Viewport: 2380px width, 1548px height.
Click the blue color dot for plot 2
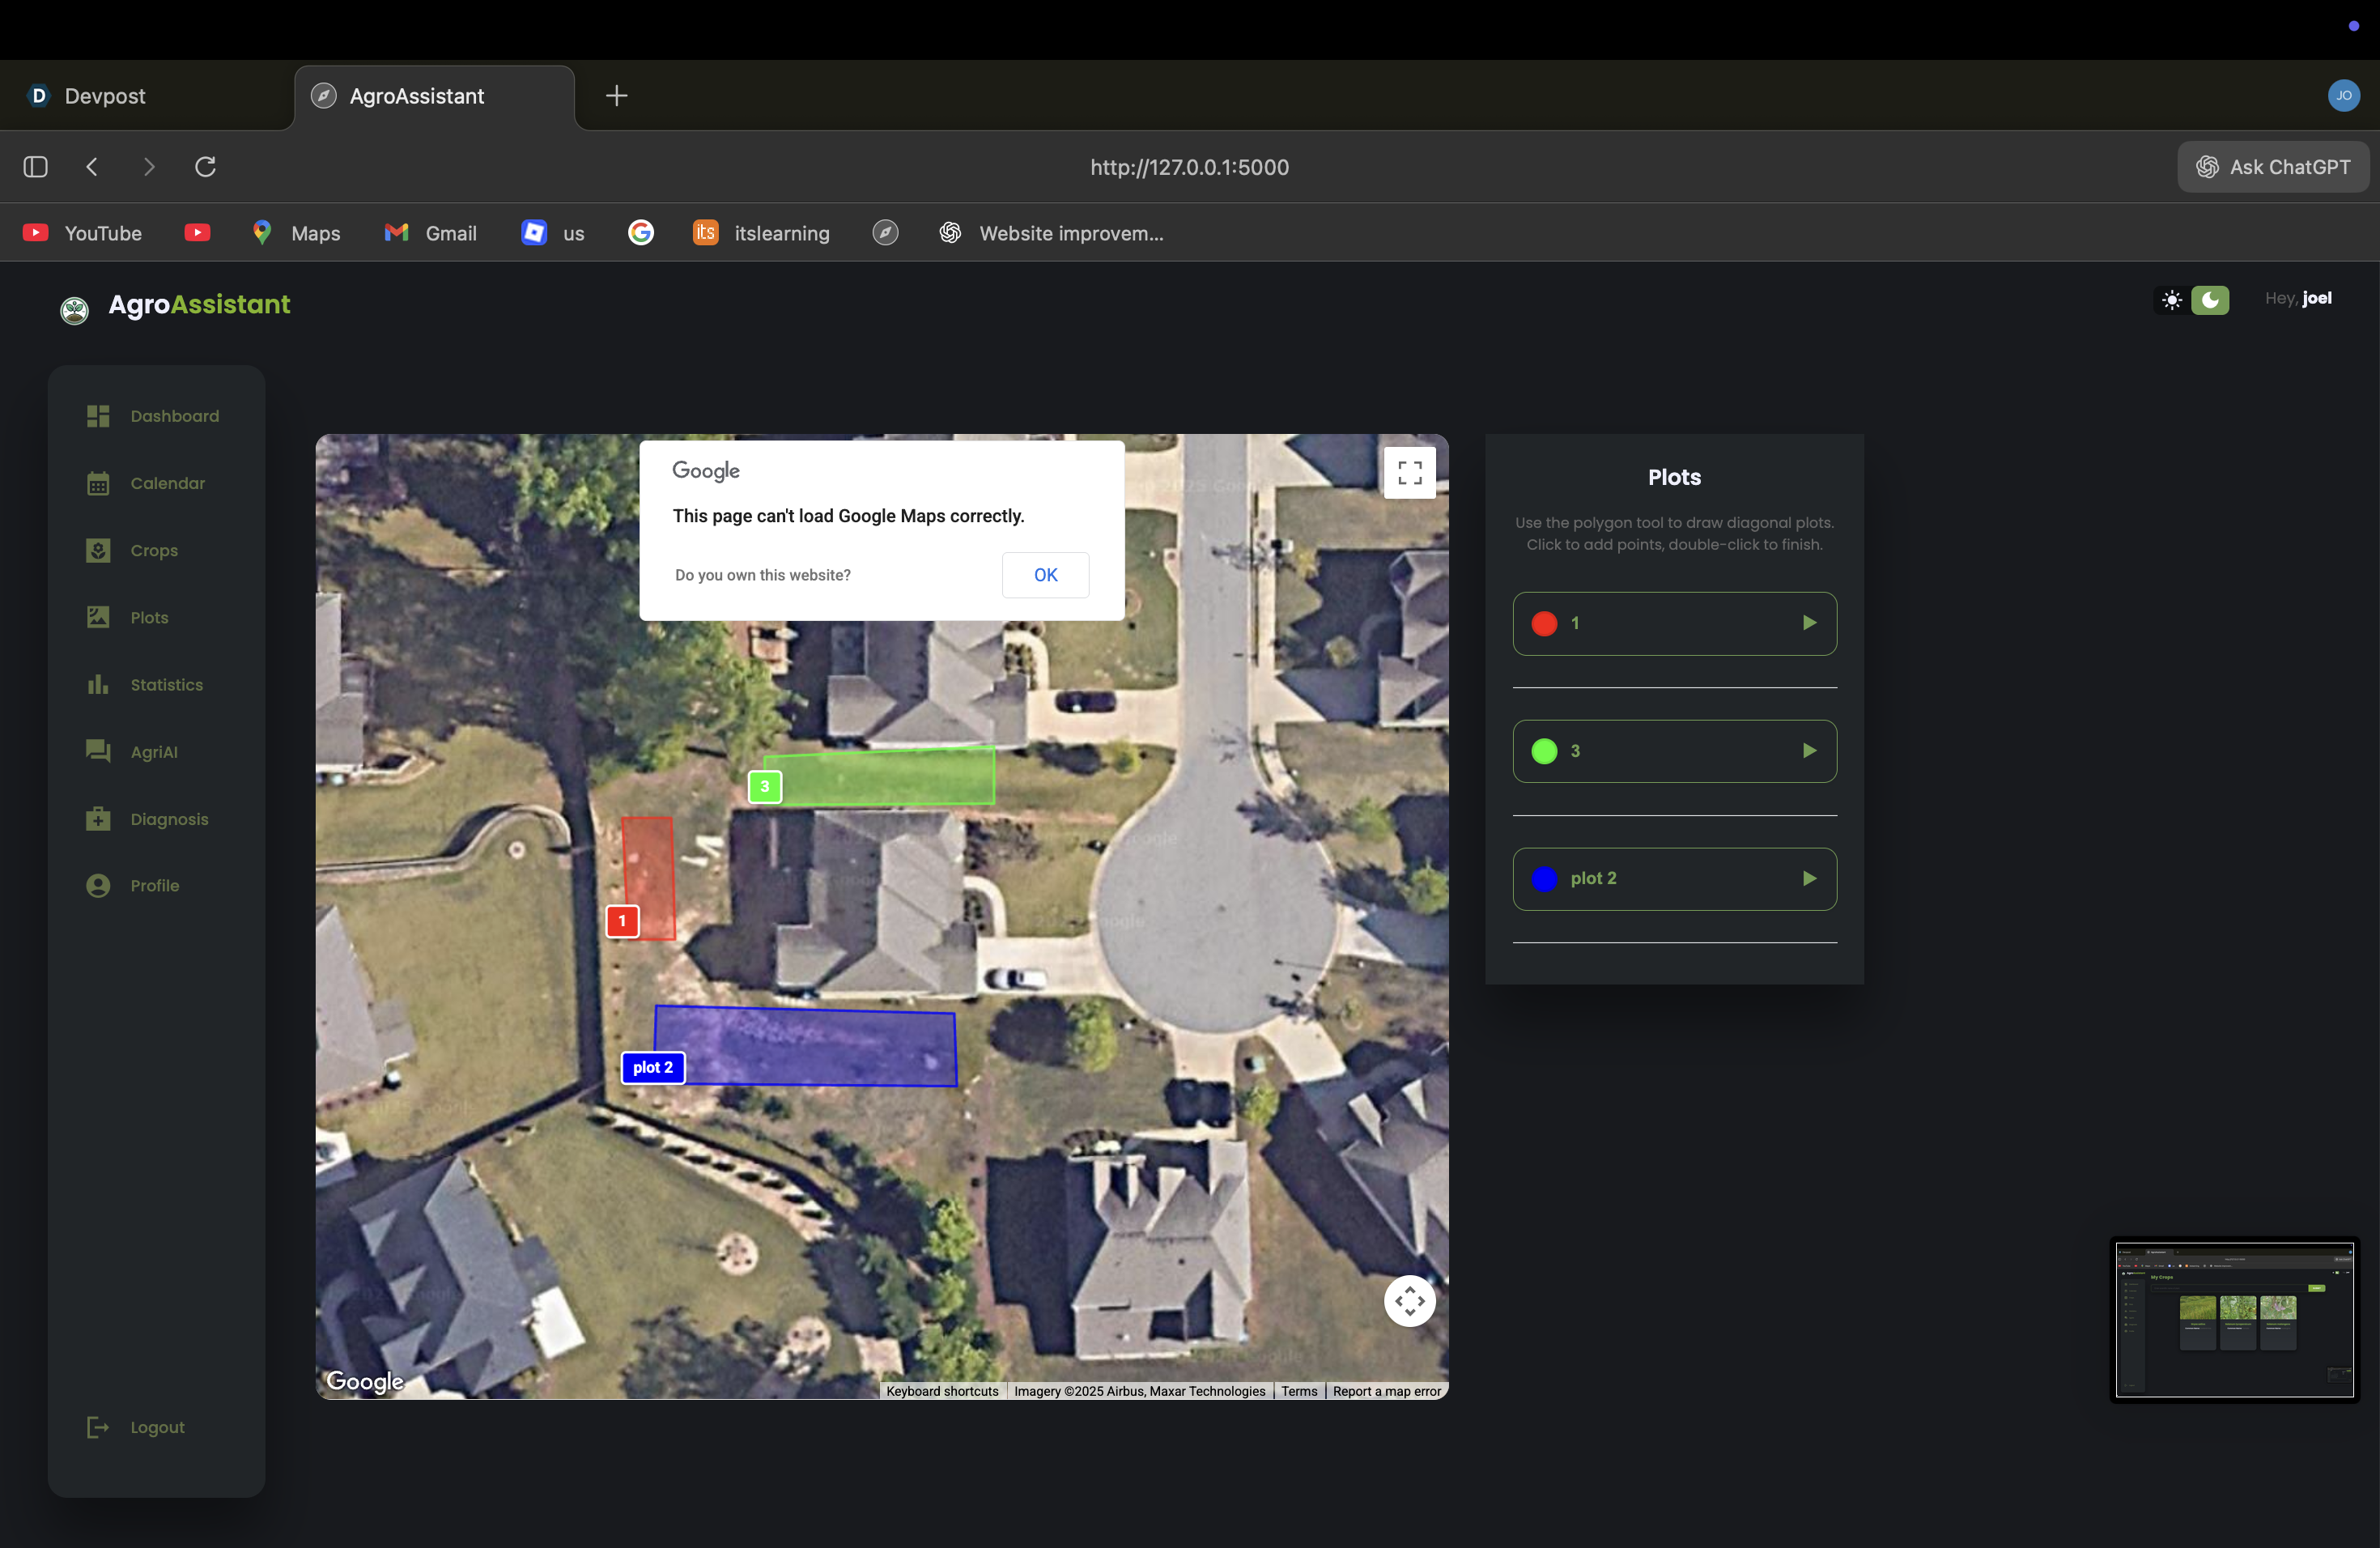tap(1544, 878)
